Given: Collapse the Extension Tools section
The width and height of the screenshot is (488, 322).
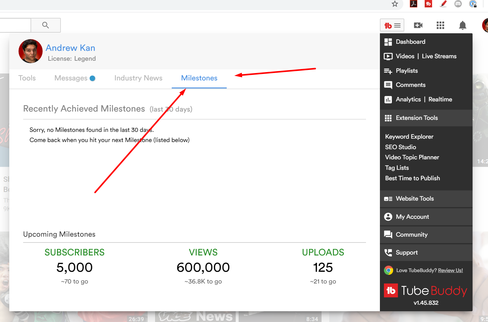Looking at the screenshot, I should click(x=416, y=118).
